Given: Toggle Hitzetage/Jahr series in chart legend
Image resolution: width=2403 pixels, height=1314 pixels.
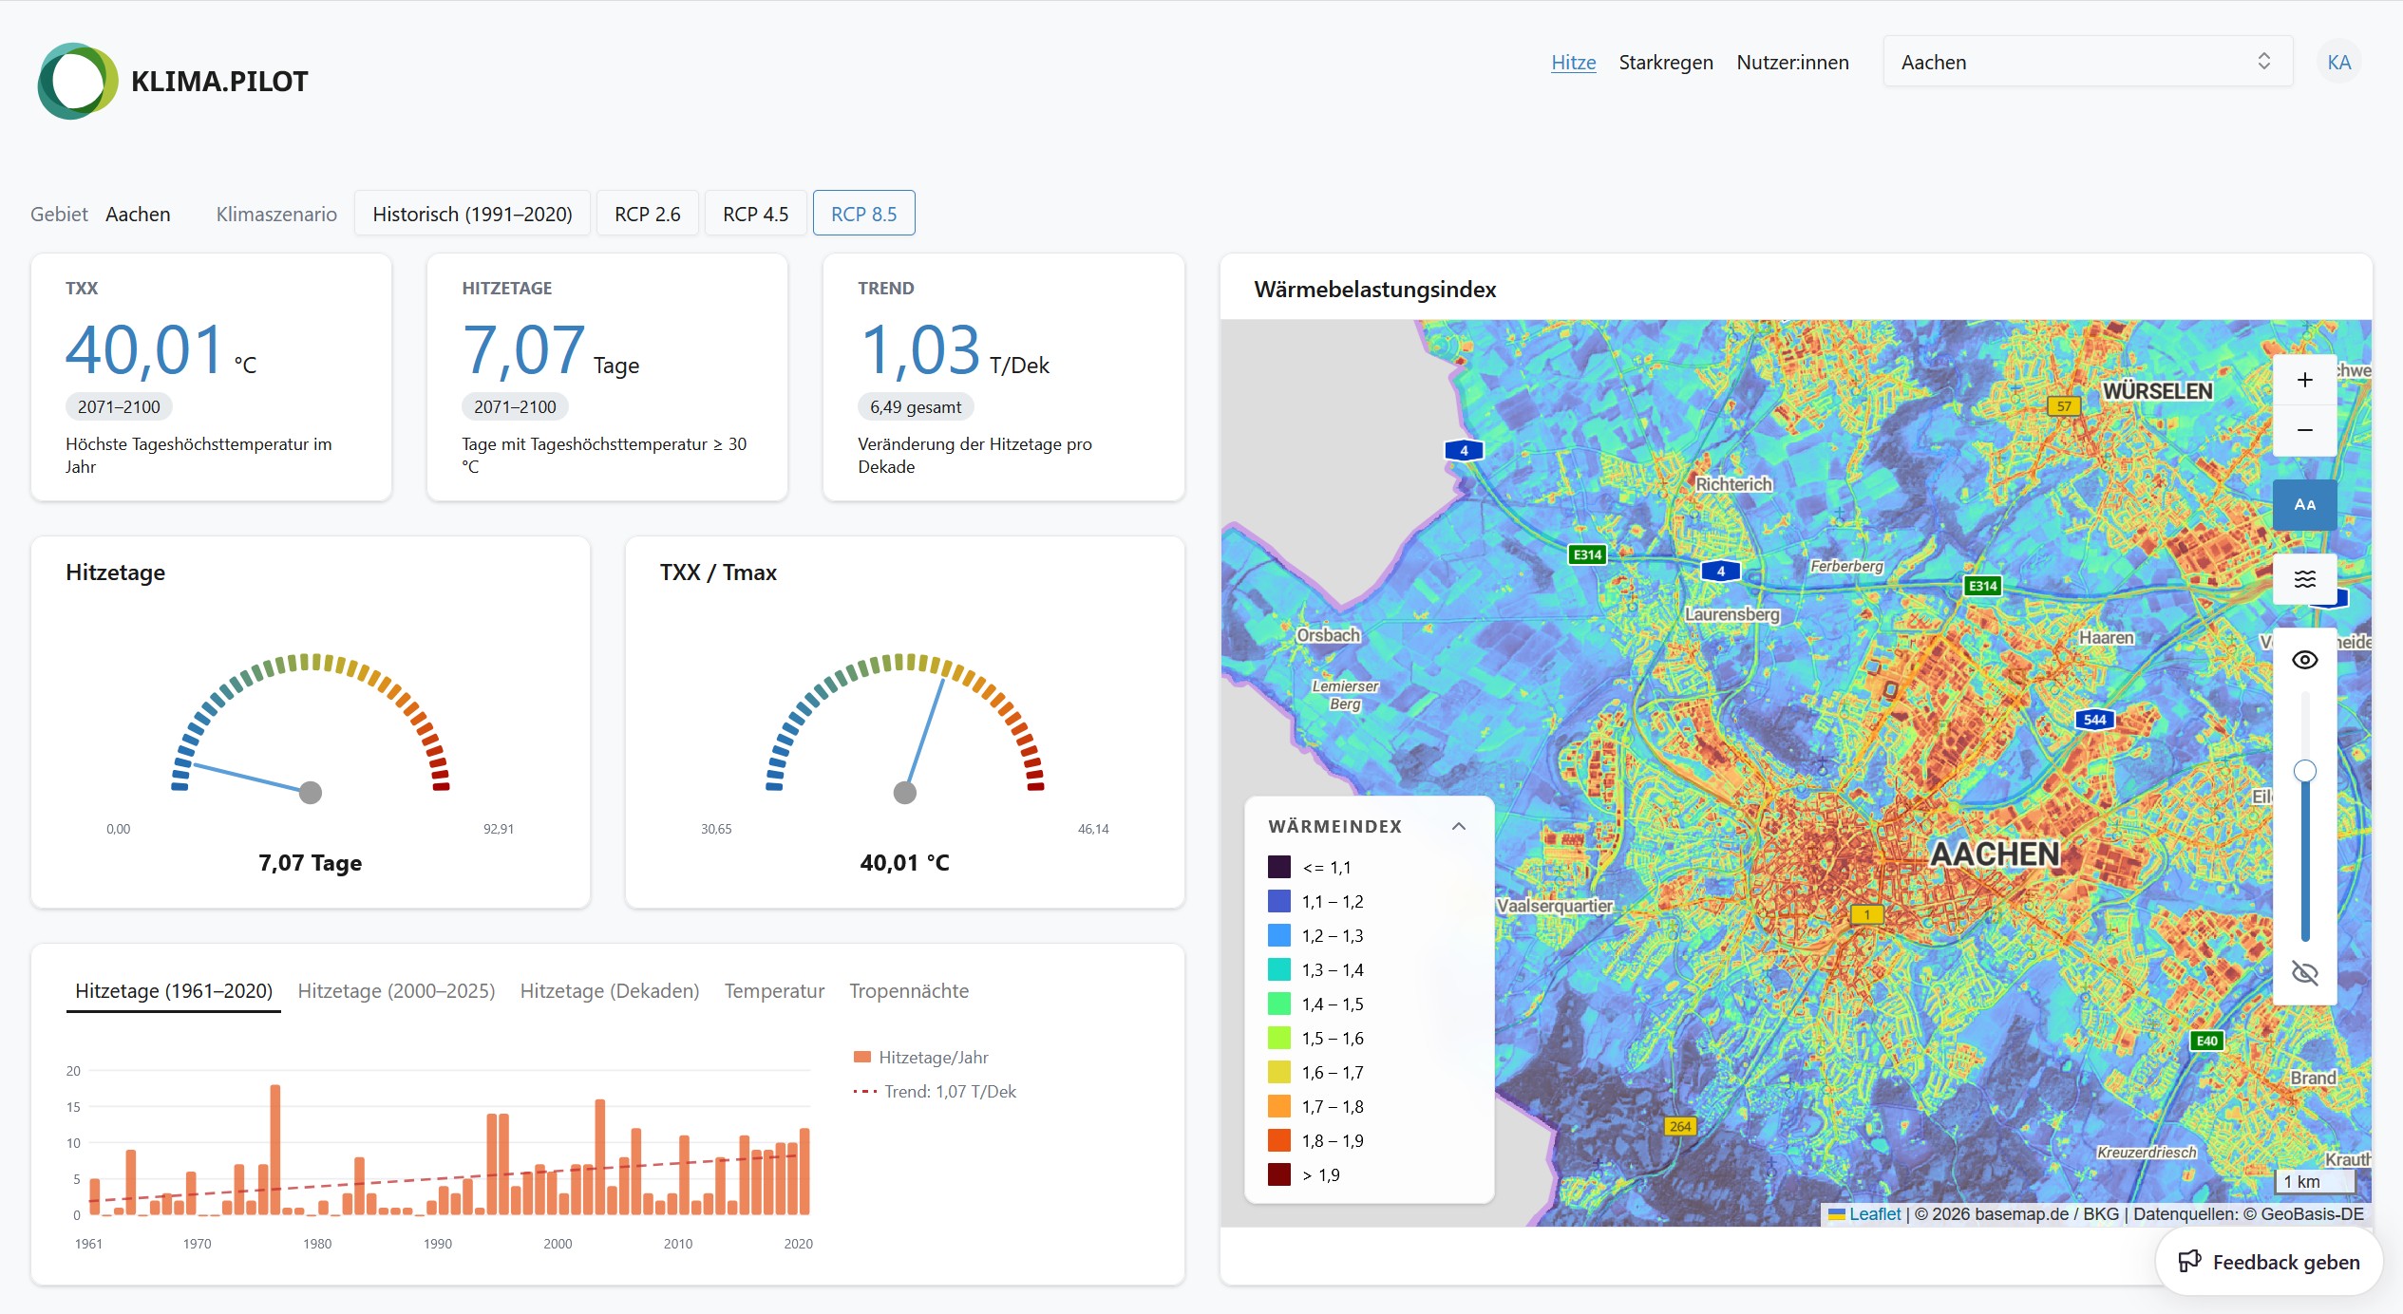Looking at the screenshot, I should [x=921, y=1058].
